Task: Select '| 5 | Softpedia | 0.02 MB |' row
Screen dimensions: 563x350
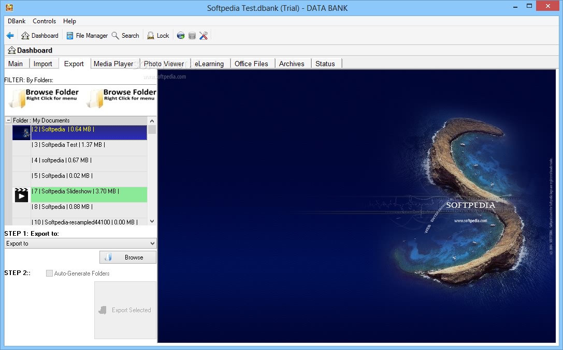Action: click(89, 179)
